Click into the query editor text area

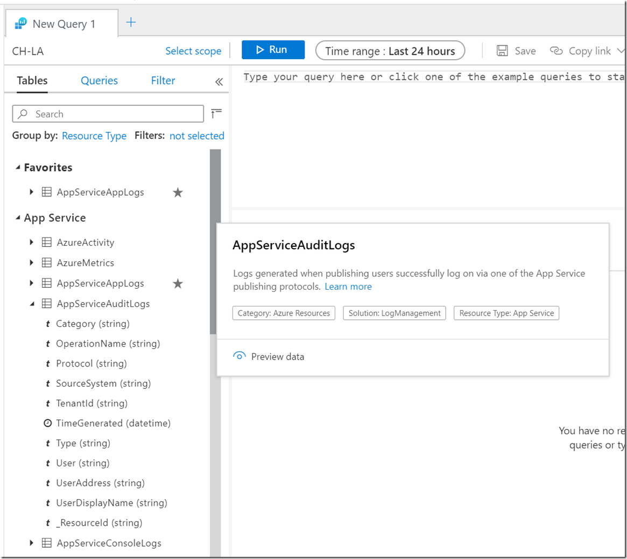tap(428, 138)
